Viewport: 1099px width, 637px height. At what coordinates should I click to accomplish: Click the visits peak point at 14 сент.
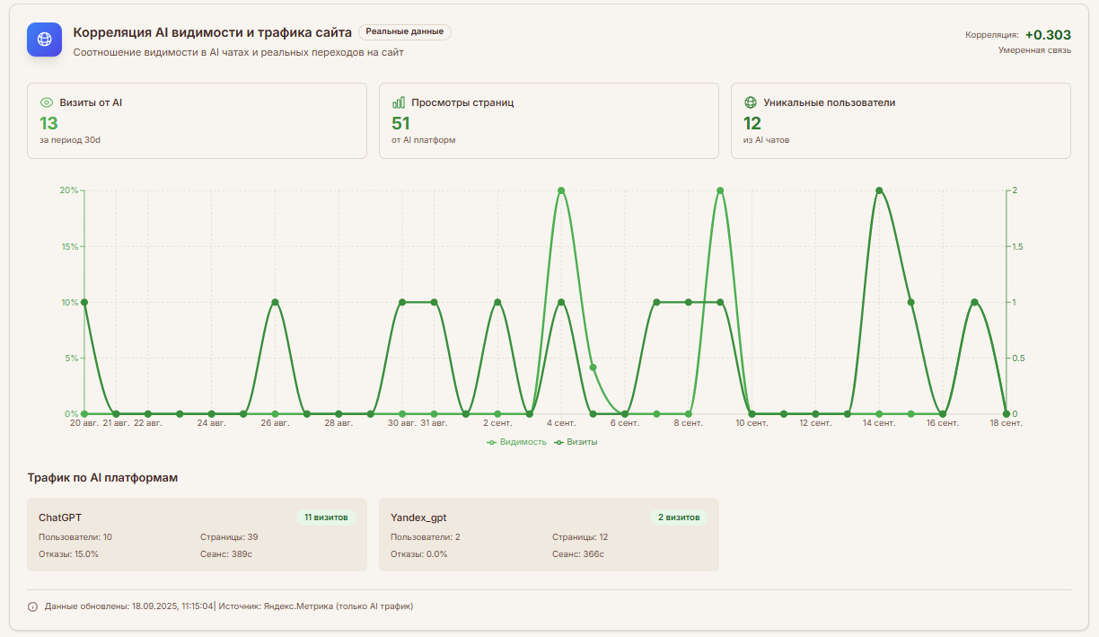coord(879,190)
